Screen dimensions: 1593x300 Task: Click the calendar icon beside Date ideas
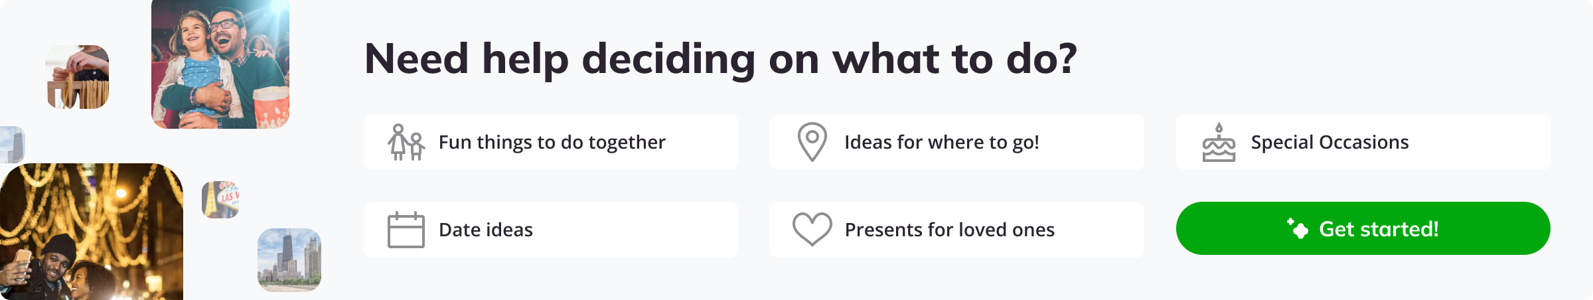click(406, 230)
